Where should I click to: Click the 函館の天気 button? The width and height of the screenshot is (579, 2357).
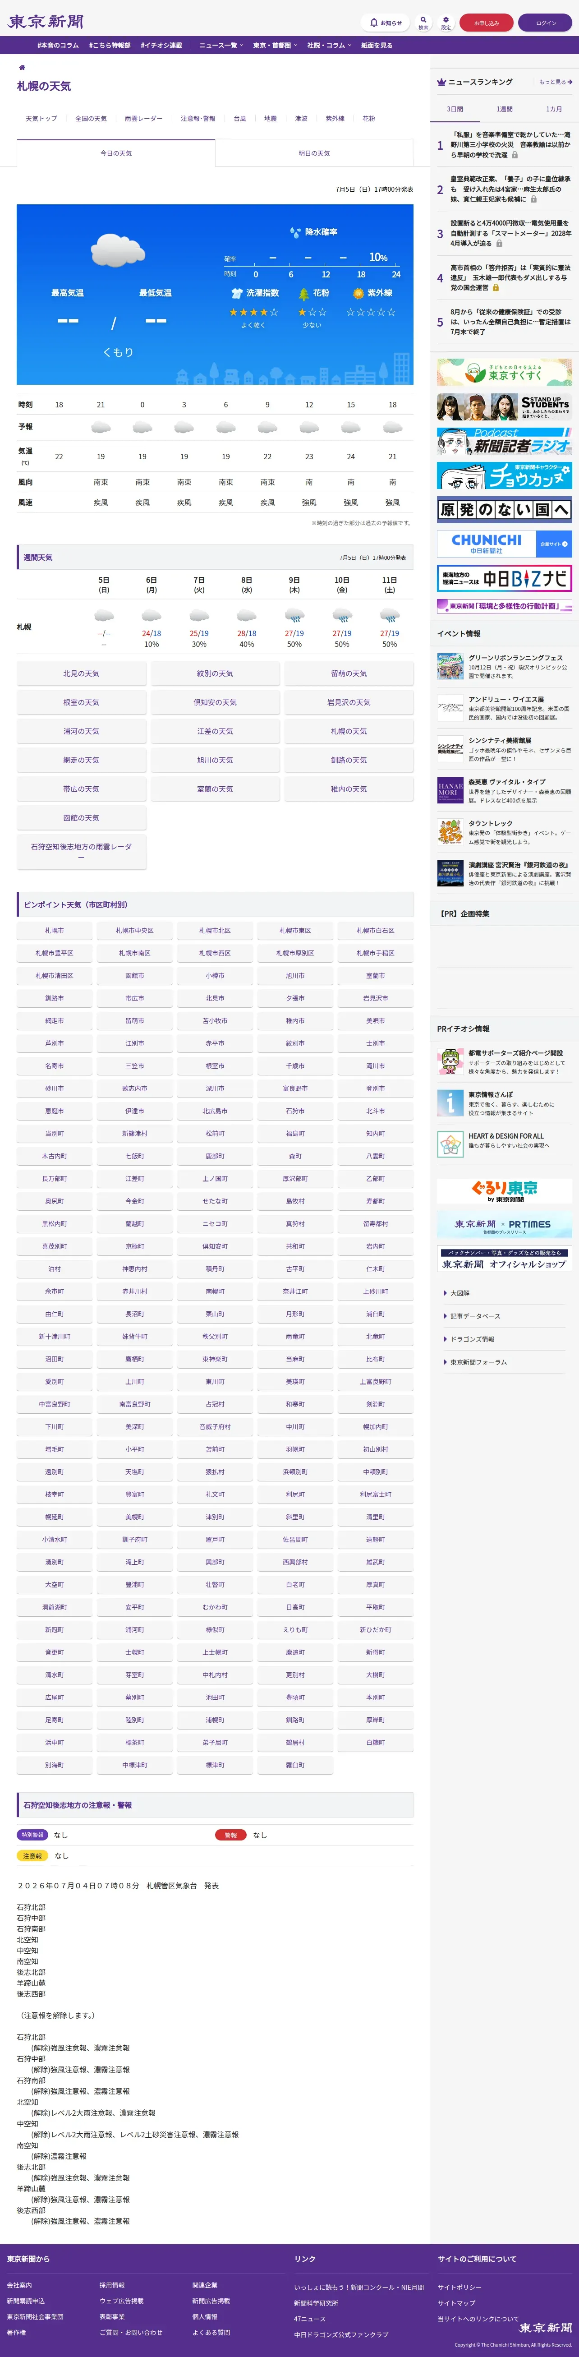coord(82,818)
